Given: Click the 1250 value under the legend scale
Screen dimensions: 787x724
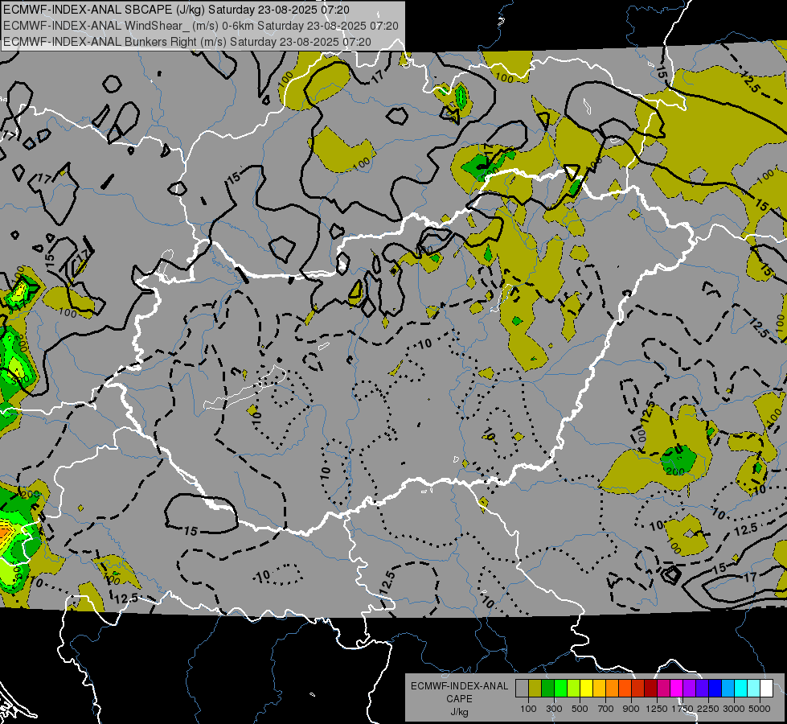Looking at the screenshot, I should click(657, 709).
